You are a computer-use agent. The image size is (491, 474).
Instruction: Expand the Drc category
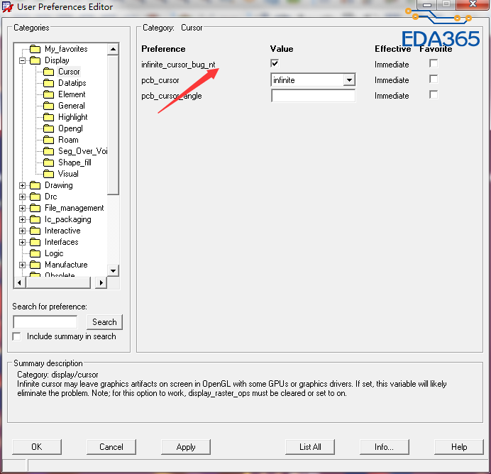coord(22,197)
